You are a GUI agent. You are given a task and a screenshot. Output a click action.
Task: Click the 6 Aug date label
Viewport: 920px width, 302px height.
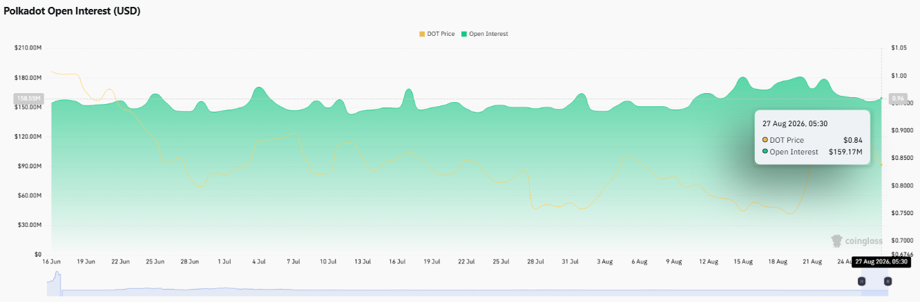639,262
